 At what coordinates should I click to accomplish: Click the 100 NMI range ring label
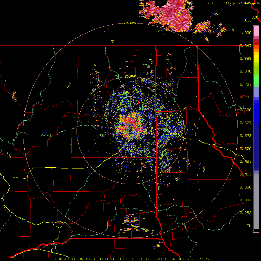[130, 23]
